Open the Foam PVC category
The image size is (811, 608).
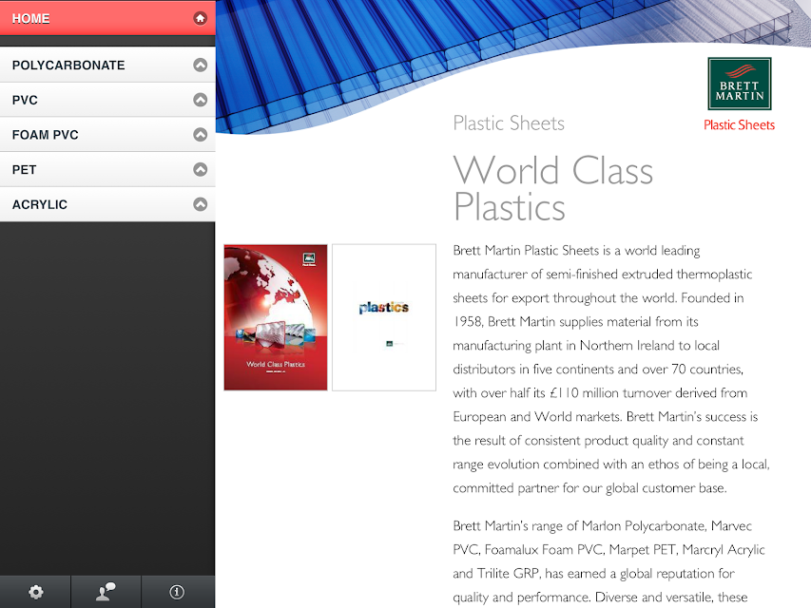107,134
